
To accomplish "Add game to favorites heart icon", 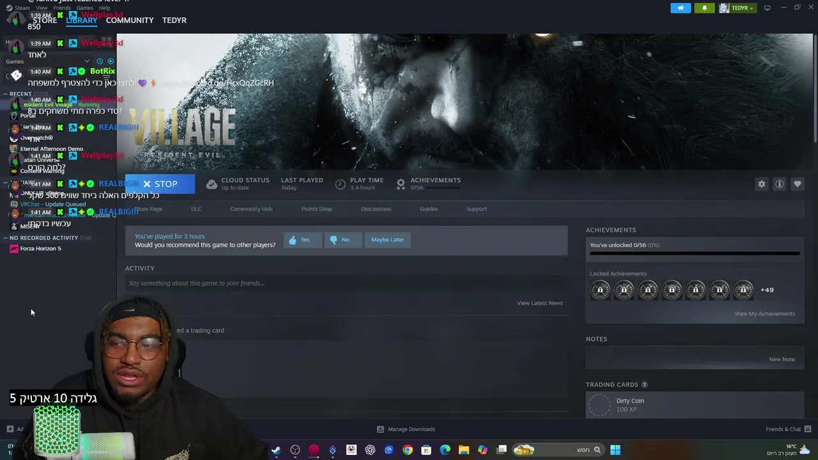I will pyautogui.click(x=798, y=184).
